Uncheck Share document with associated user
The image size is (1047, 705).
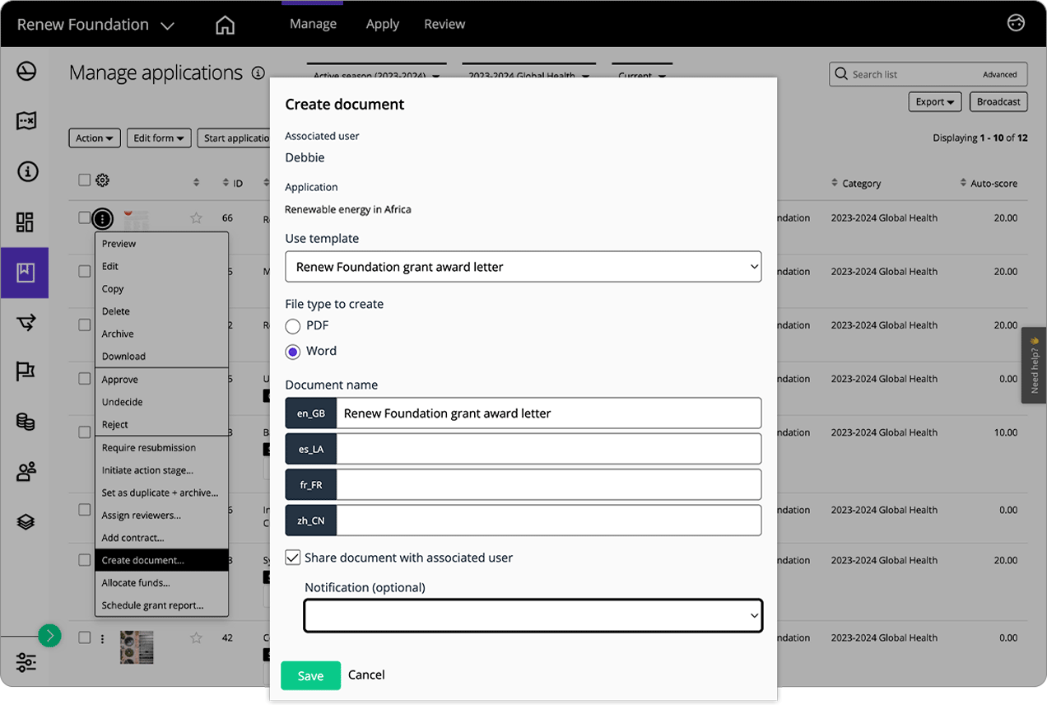293,558
